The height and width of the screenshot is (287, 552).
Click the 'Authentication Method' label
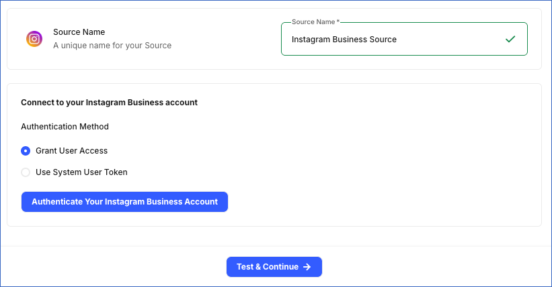(x=65, y=127)
